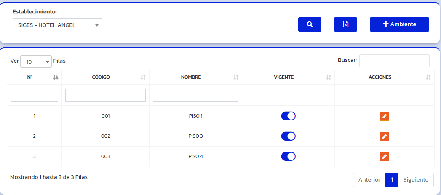Sort by the N° column sort icon
This screenshot has width=441, height=195.
(x=56, y=77)
